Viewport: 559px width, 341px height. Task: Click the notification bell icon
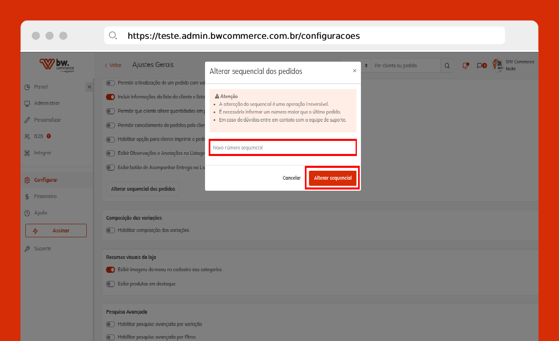point(465,65)
